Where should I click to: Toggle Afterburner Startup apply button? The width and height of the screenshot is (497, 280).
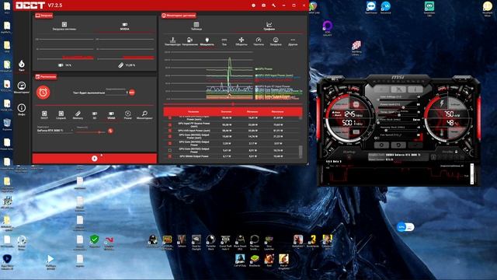click(x=349, y=157)
